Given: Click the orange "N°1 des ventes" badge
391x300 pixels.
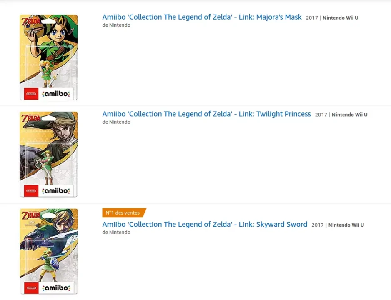Looking at the screenshot, I should coord(123,213).
